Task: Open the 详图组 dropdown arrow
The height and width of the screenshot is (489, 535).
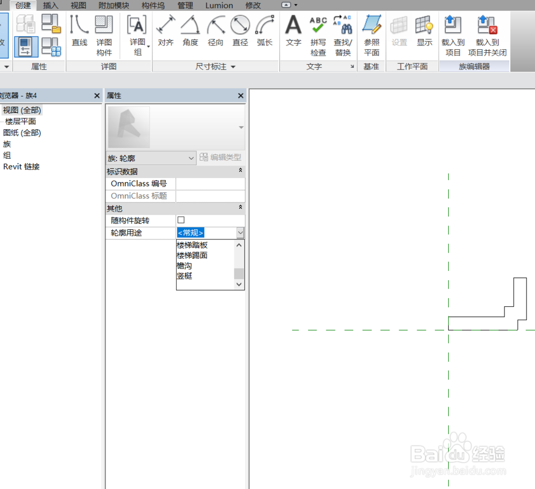Action: tap(148, 46)
